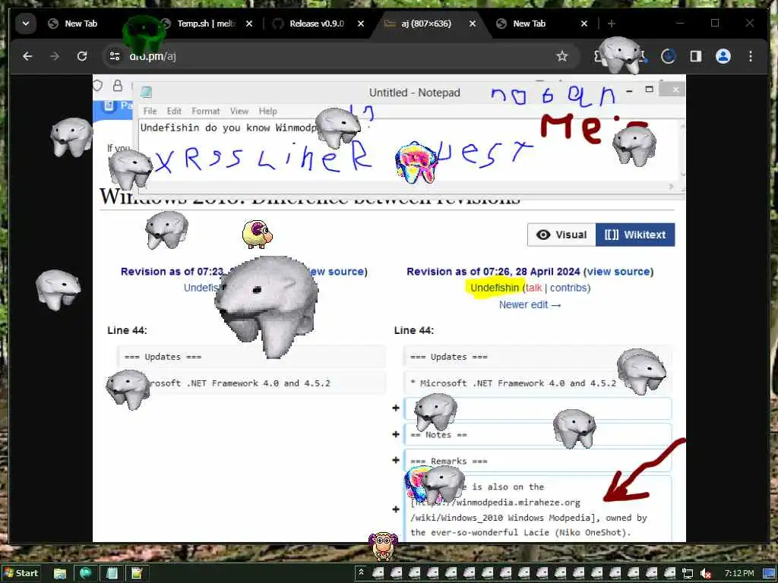This screenshot has height=583, width=778.
Task: Reload the current page
Action: pyautogui.click(x=82, y=56)
